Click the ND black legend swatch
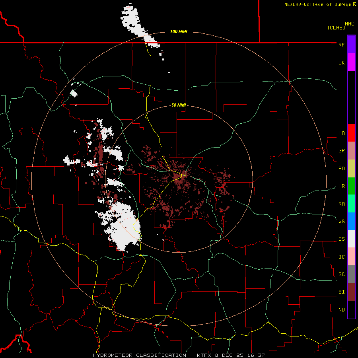The height and width of the screenshot is (358, 358). [351, 309]
